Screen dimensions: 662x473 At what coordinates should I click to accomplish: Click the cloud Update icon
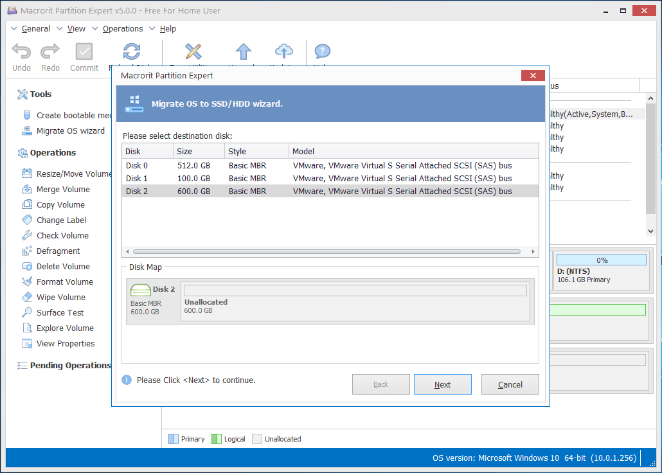[283, 51]
